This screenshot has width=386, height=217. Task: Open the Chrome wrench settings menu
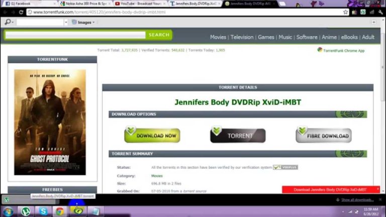pyautogui.click(x=380, y=12)
